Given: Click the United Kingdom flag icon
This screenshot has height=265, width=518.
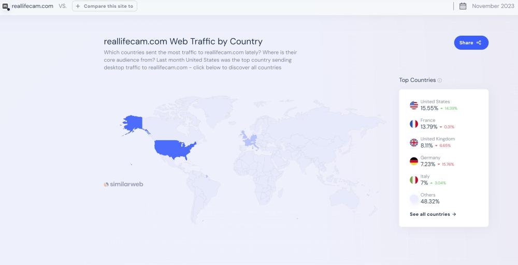Looking at the screenshot, I should tap(413, 142).
